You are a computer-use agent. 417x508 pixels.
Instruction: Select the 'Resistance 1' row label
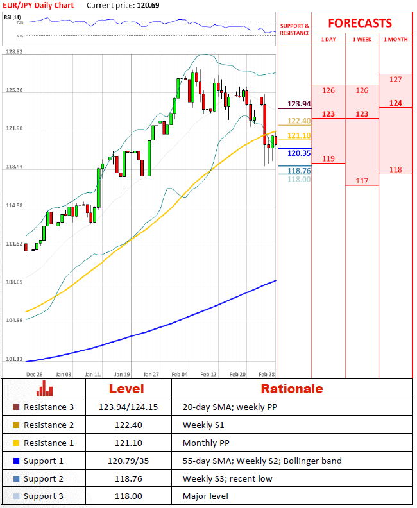(49, 443)
